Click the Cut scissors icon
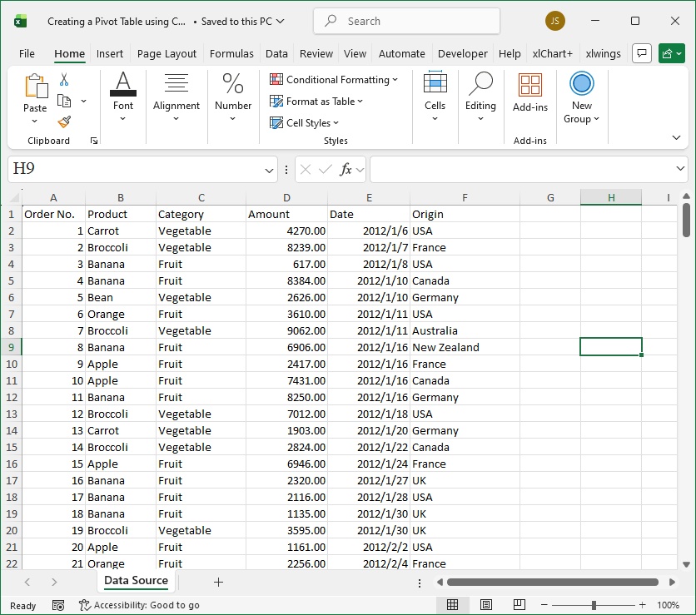Viewport: 696px width, 615px height. coord(64,80)
